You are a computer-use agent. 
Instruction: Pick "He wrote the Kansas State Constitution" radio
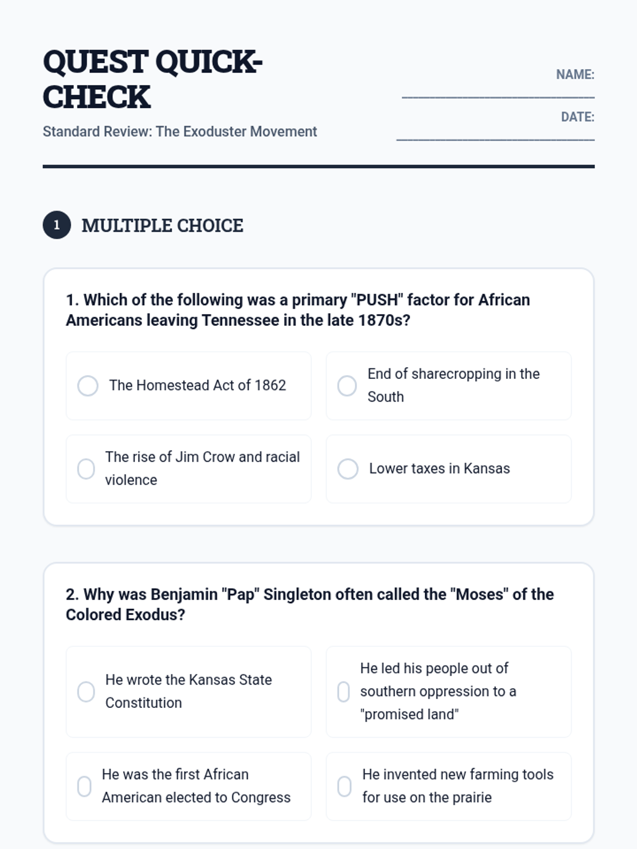[86, 692]
